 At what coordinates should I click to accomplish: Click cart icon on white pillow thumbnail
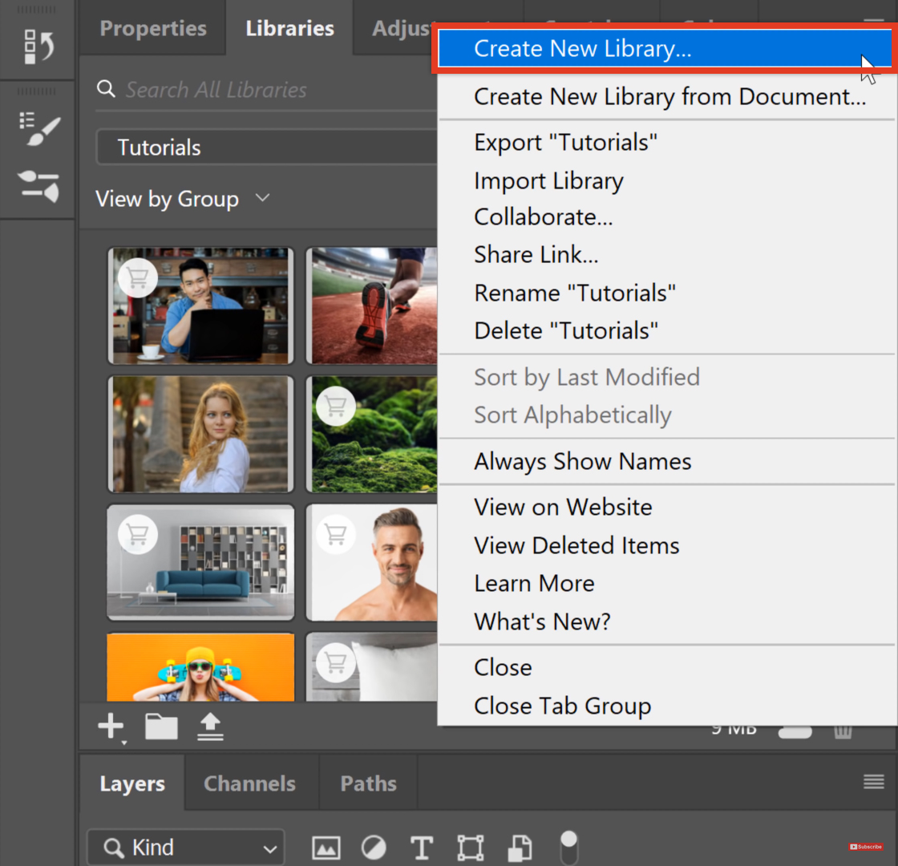(x=336, y=662)
